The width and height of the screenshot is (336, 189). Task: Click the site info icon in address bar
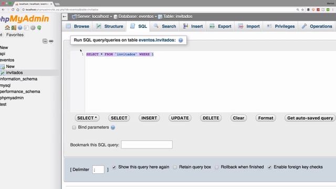23,9
